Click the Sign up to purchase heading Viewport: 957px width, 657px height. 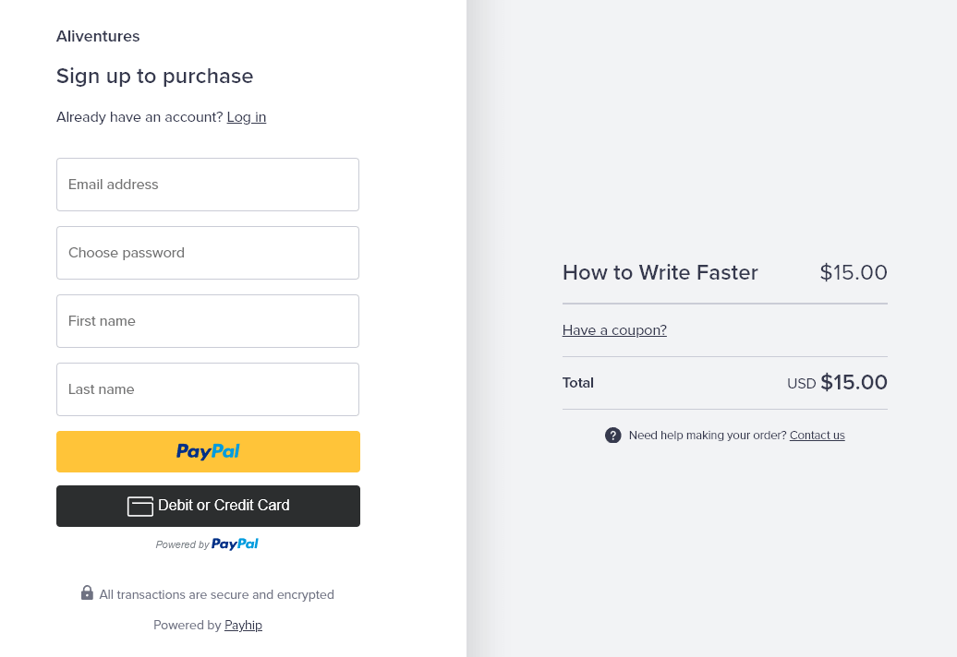coord(155,77)
